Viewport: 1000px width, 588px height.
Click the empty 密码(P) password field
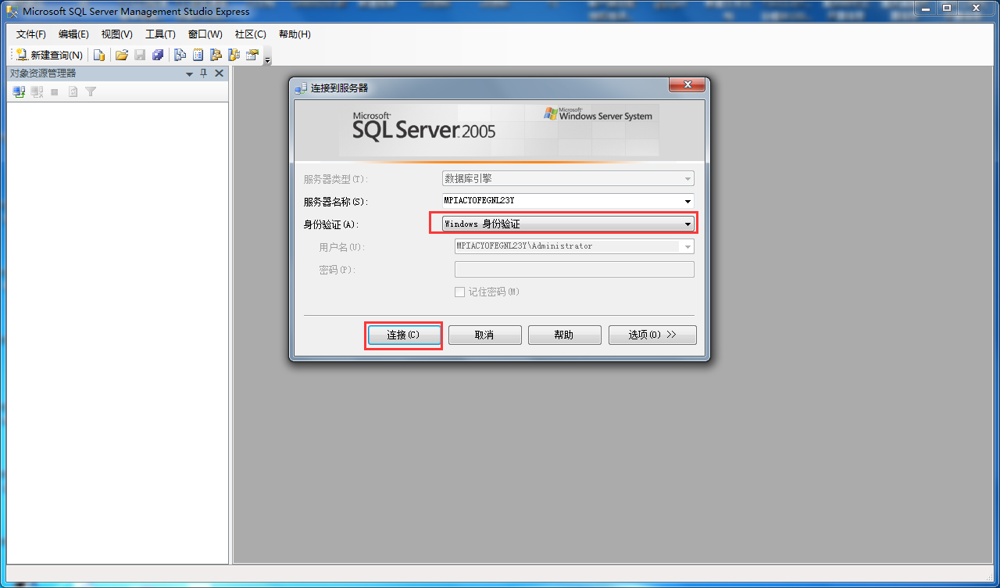(x=574, y=269)
